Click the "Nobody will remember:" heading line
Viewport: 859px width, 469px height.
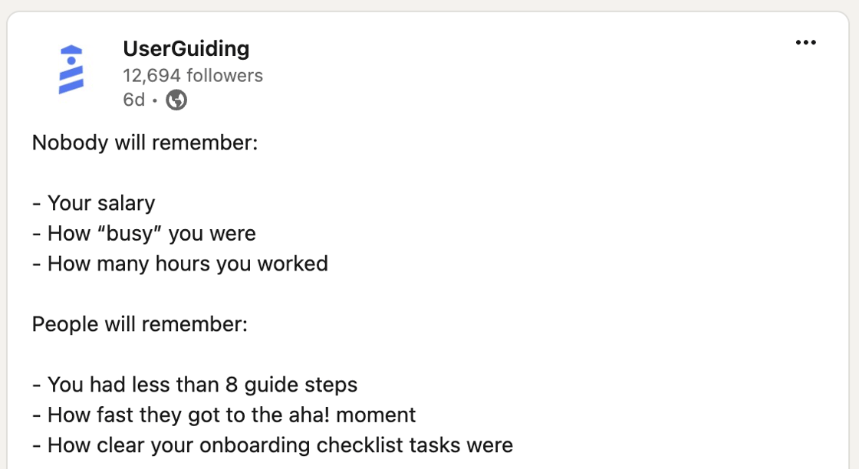click(145, 143)
